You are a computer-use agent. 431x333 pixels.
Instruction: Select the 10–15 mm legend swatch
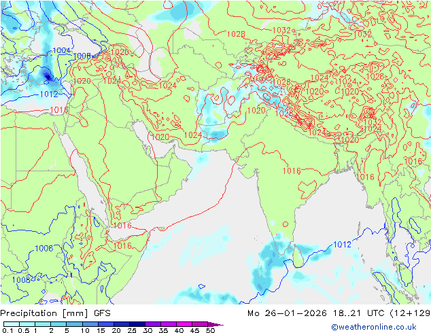(x=90, y=324)
